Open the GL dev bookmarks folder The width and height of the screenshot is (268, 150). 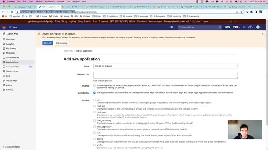click(97, 16)
